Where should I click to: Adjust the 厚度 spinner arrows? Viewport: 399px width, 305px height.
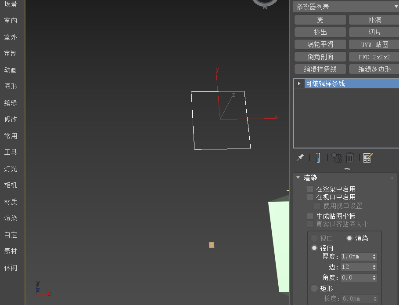click(374, 257)
